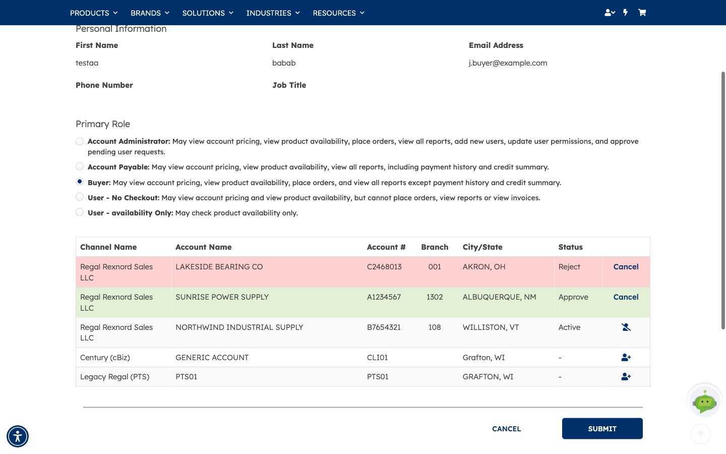Viewport: 726px width, 454px height.
Task: Choose the User - No Checkout role
Action: [80, 197]
